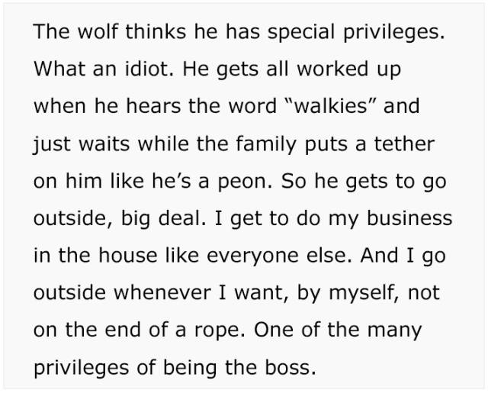
Task: Click the word "wolf" in first line
Action: [x=98, y=31]
